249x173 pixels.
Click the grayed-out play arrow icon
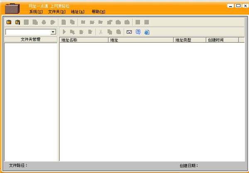pos(64,32)
